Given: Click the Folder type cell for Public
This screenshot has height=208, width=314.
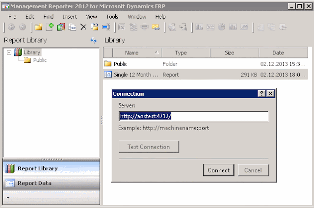Looking at the screenshot, I should point(170,64).
